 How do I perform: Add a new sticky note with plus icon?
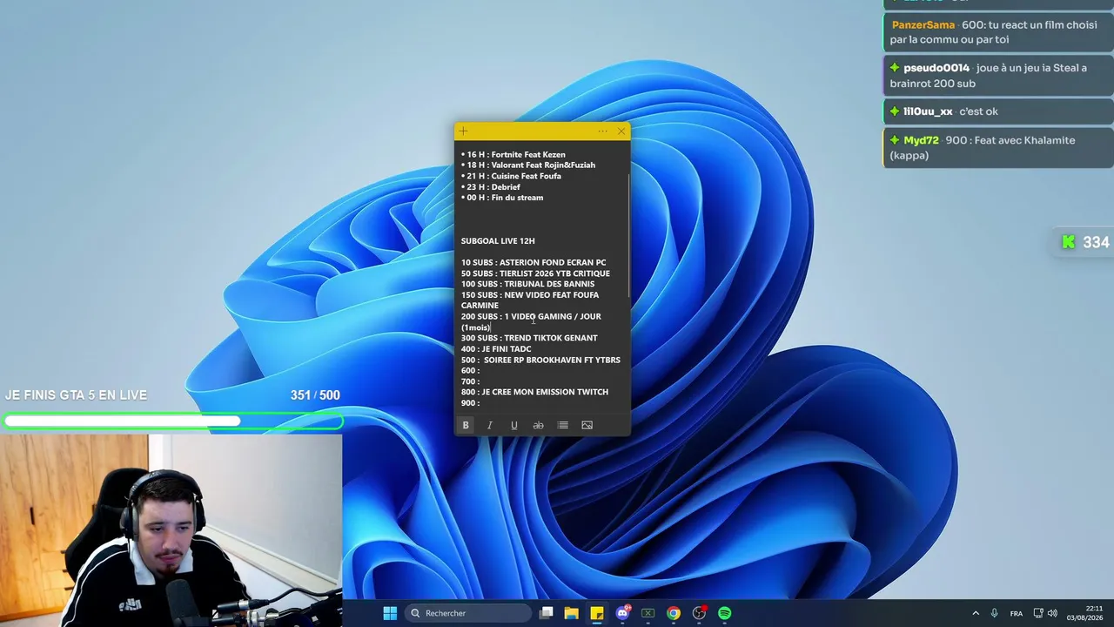pyautogui.click(x=464, y=131)
